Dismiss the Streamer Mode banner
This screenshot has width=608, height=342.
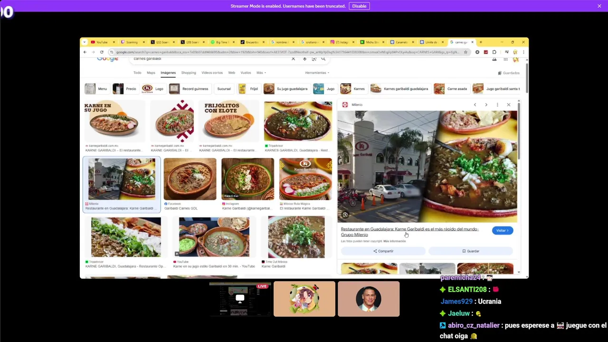[x=599, y=6]
